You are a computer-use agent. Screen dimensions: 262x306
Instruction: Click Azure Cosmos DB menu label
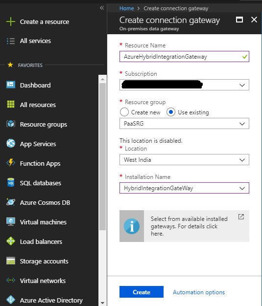(x=45, y=202)
